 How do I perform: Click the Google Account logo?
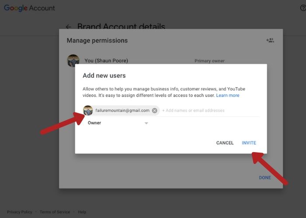[29, 8]
